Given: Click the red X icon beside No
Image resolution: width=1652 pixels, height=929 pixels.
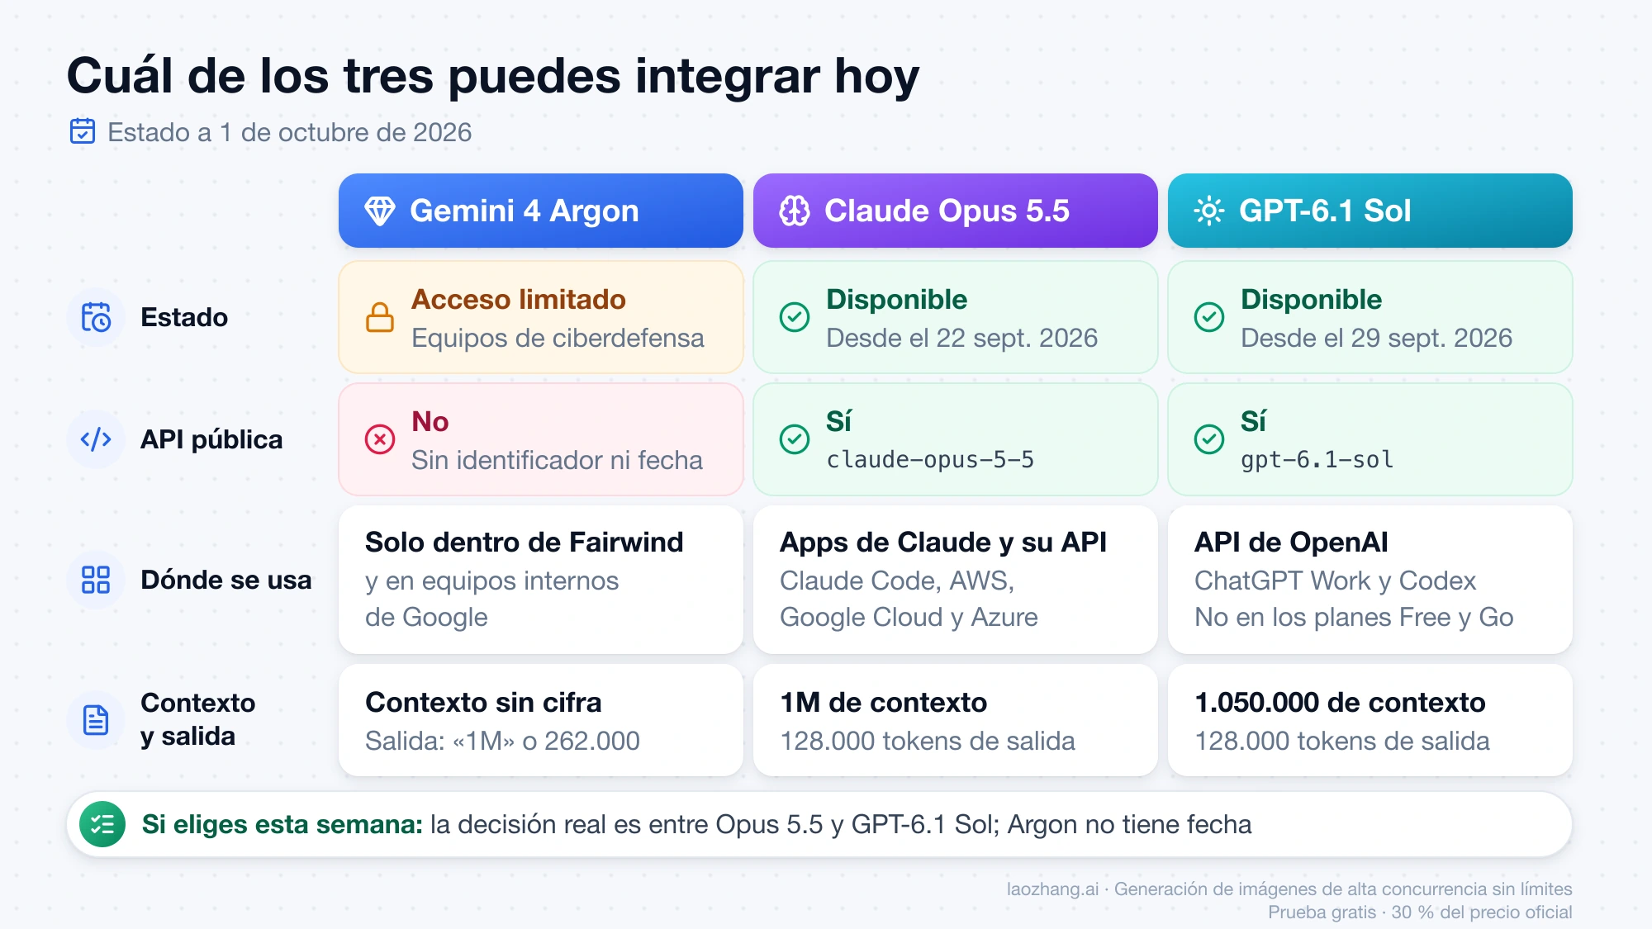Looking at the screenshot, I should tap(380, 439).
